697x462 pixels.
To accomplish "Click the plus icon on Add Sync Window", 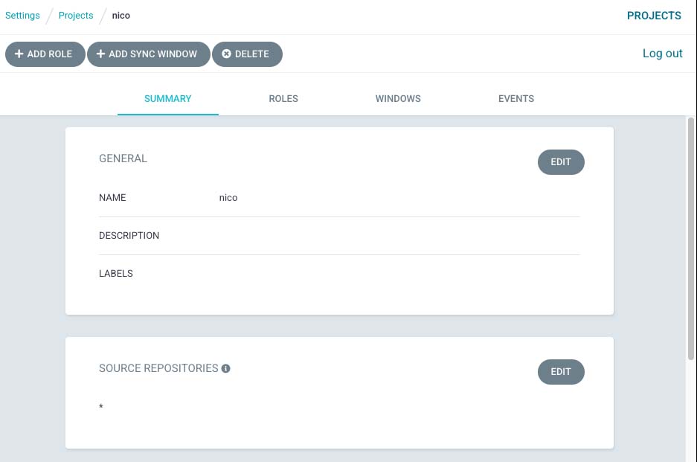I will (100, 54).
